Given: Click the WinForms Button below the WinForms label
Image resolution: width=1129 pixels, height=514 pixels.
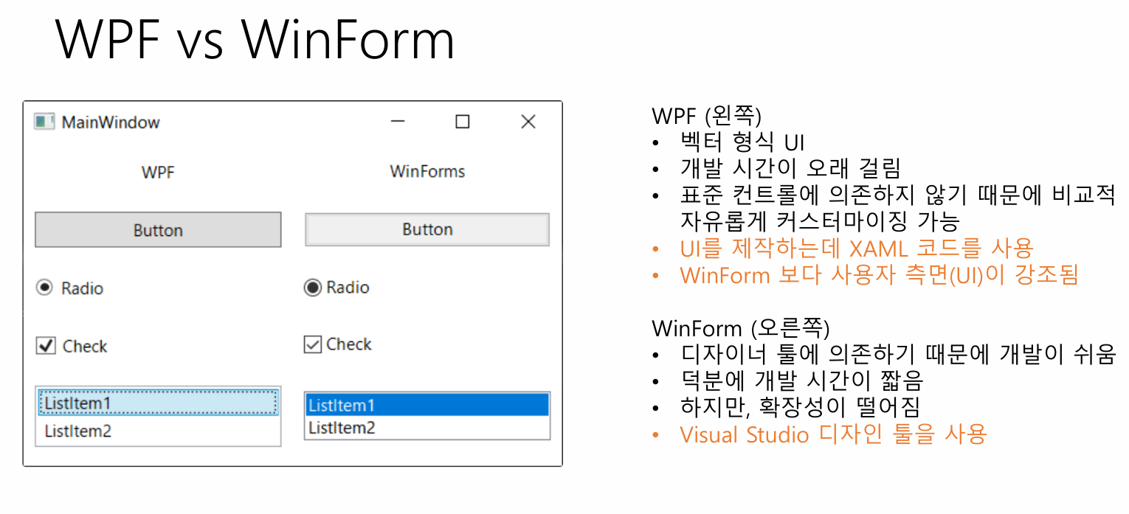Looking at the screenshot, I should click(427, 229).
